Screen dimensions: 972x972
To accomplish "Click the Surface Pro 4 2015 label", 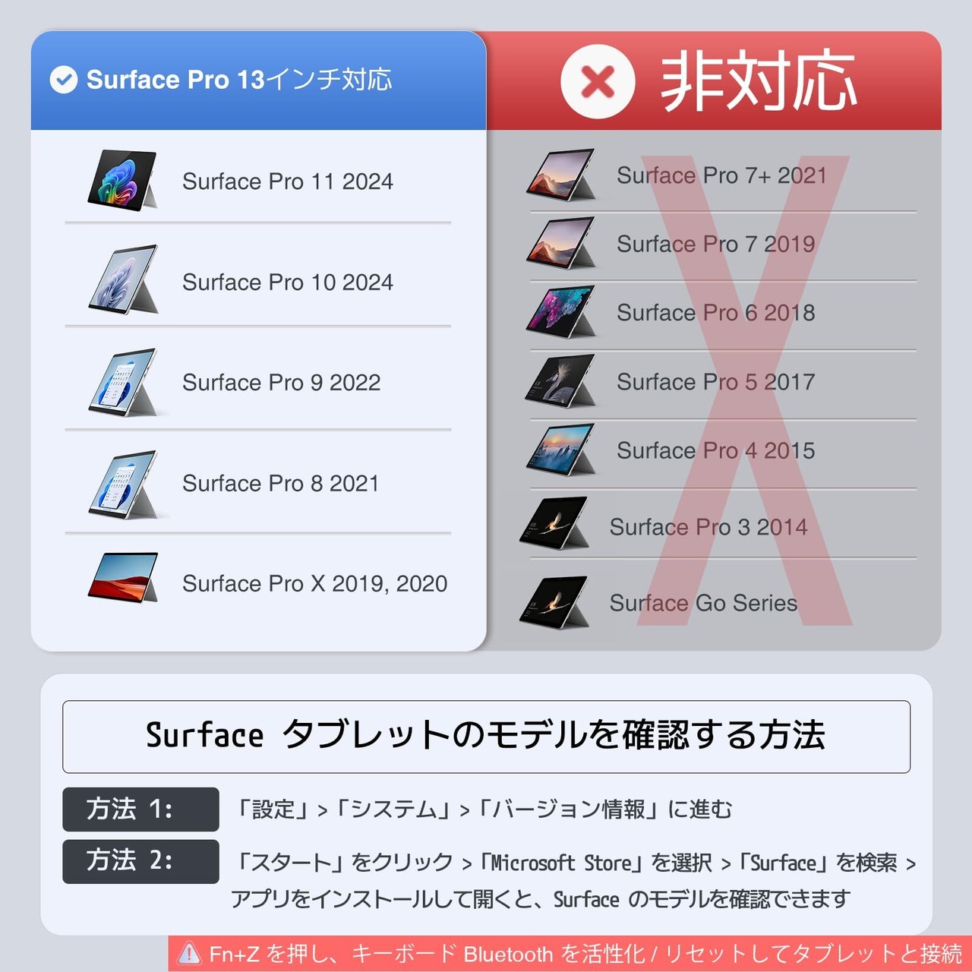I will point(715,450).
